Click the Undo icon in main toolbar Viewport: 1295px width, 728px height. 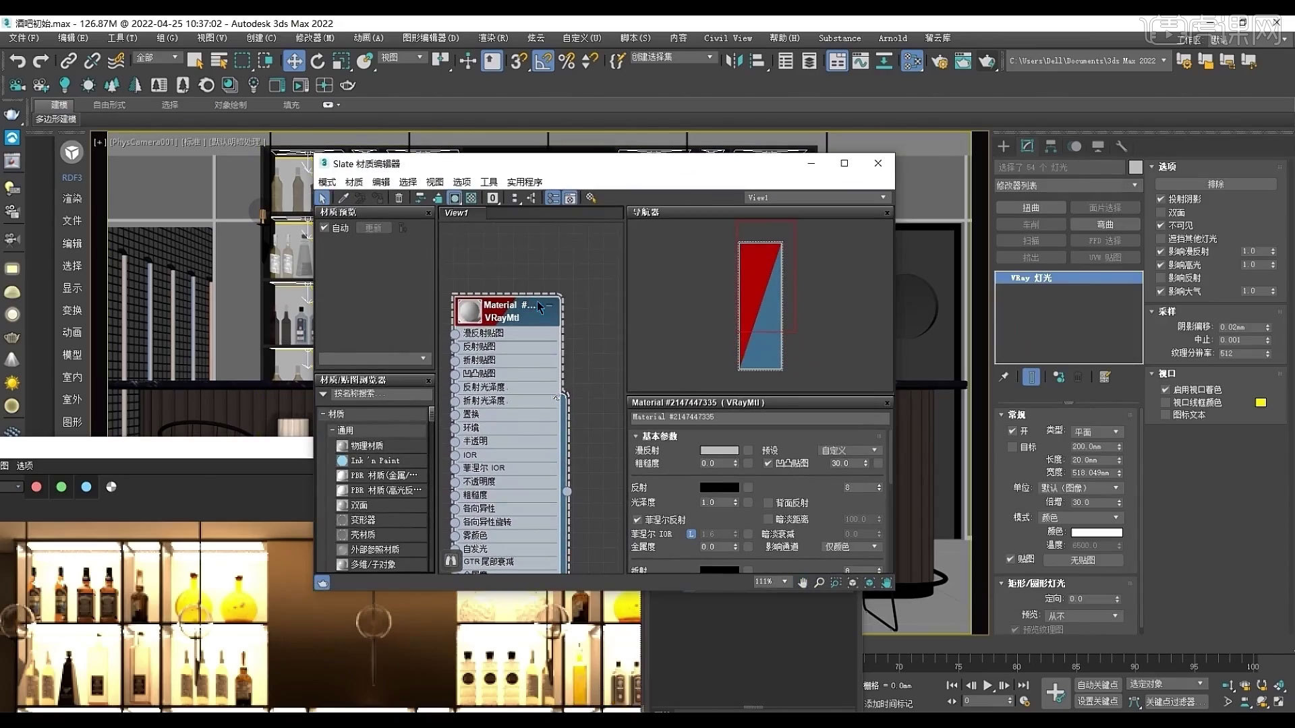[x=18, y=61]
